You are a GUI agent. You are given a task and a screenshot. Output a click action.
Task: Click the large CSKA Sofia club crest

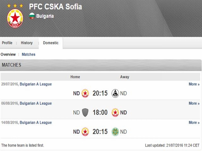[15, 18]
